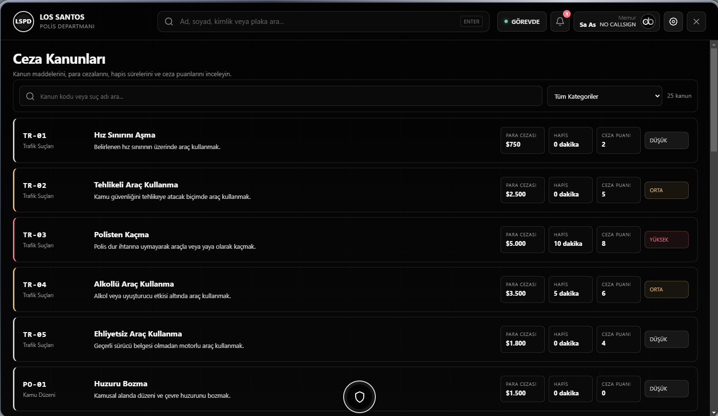Open the notifications bell icon

[x=560, y=22]
